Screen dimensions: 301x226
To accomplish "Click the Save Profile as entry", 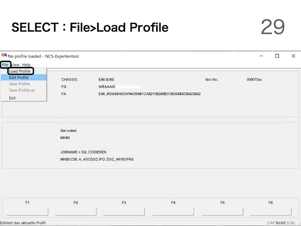I will 22,90.
